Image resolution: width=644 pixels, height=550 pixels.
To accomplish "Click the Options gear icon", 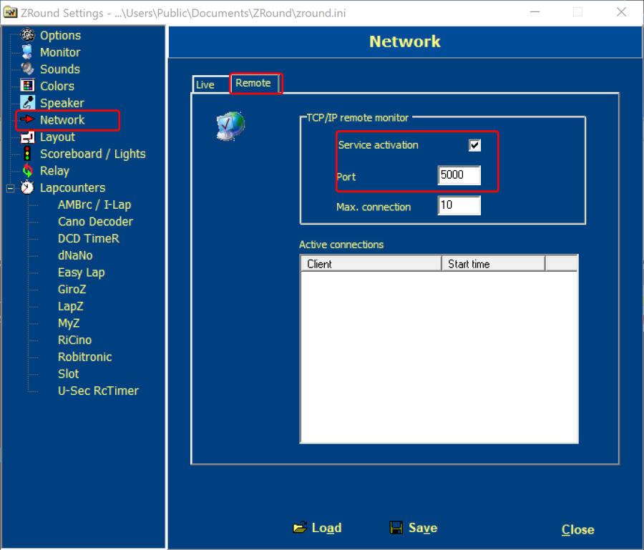I will 27,35.
